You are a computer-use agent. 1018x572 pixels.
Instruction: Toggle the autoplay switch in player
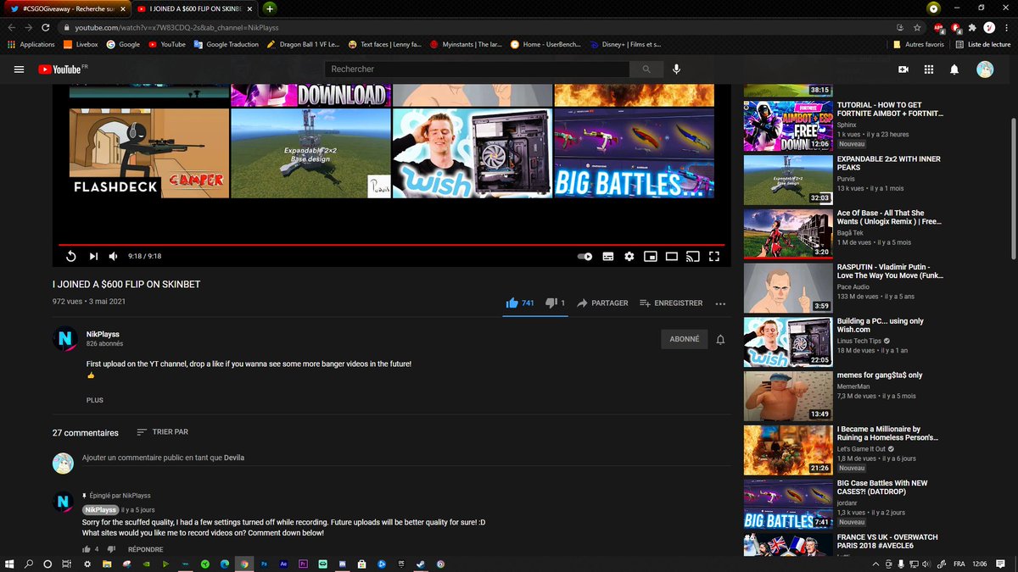(x=585, y=256)
